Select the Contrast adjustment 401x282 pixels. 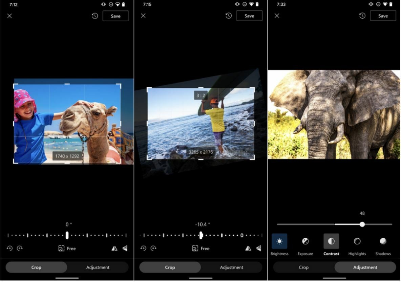point(331,244)
